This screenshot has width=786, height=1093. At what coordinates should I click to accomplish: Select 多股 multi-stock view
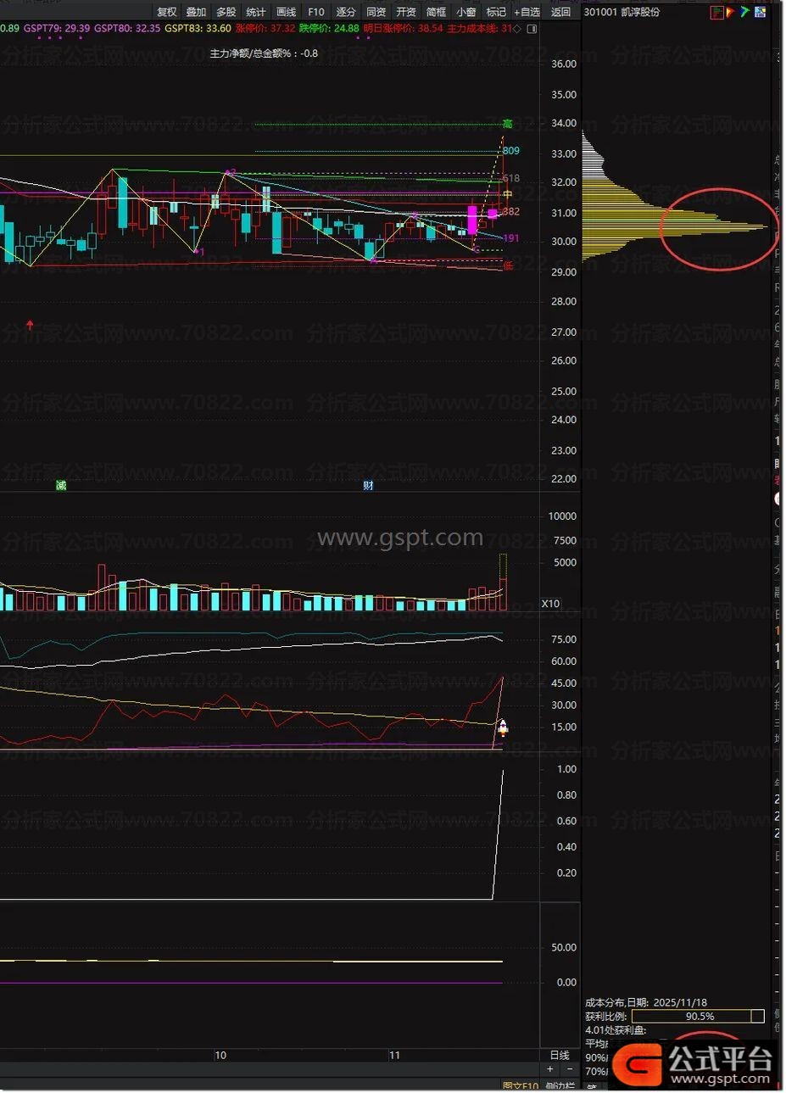coord(226,12)
